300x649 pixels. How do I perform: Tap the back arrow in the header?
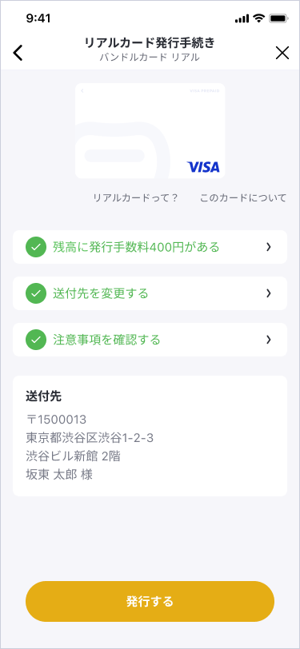18,53
